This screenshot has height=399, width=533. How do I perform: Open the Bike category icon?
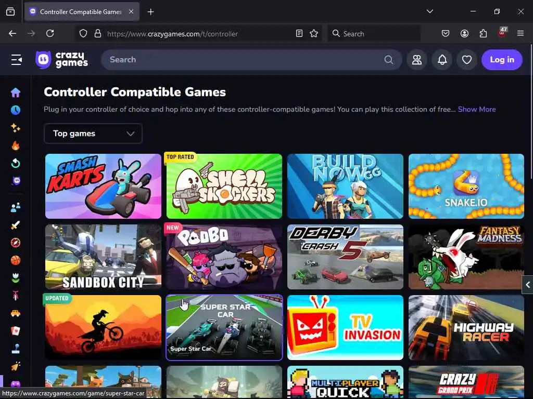click(x=15, y=296)
